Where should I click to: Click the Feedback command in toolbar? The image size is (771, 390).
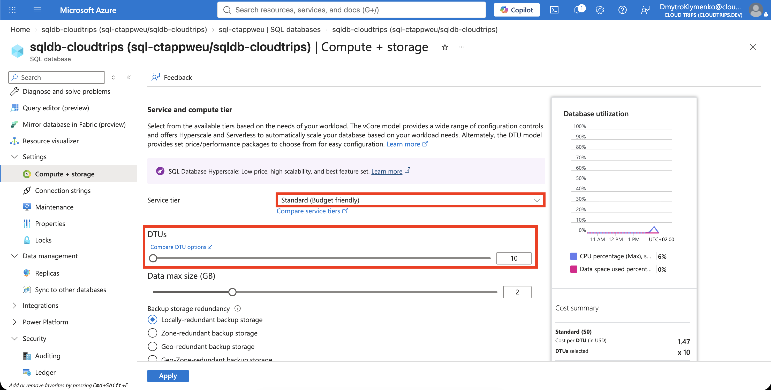(172, 77)
